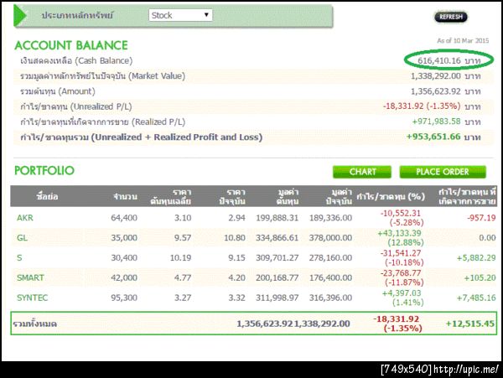Select GL cost value 334,866.61
Viewport: 503px width, 378px height.
[x=277, y=237]
